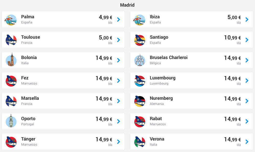Screen dimensions: 255x152
Task: Open the chevron arrow on the Tánger card
Action: pos(118,142)
